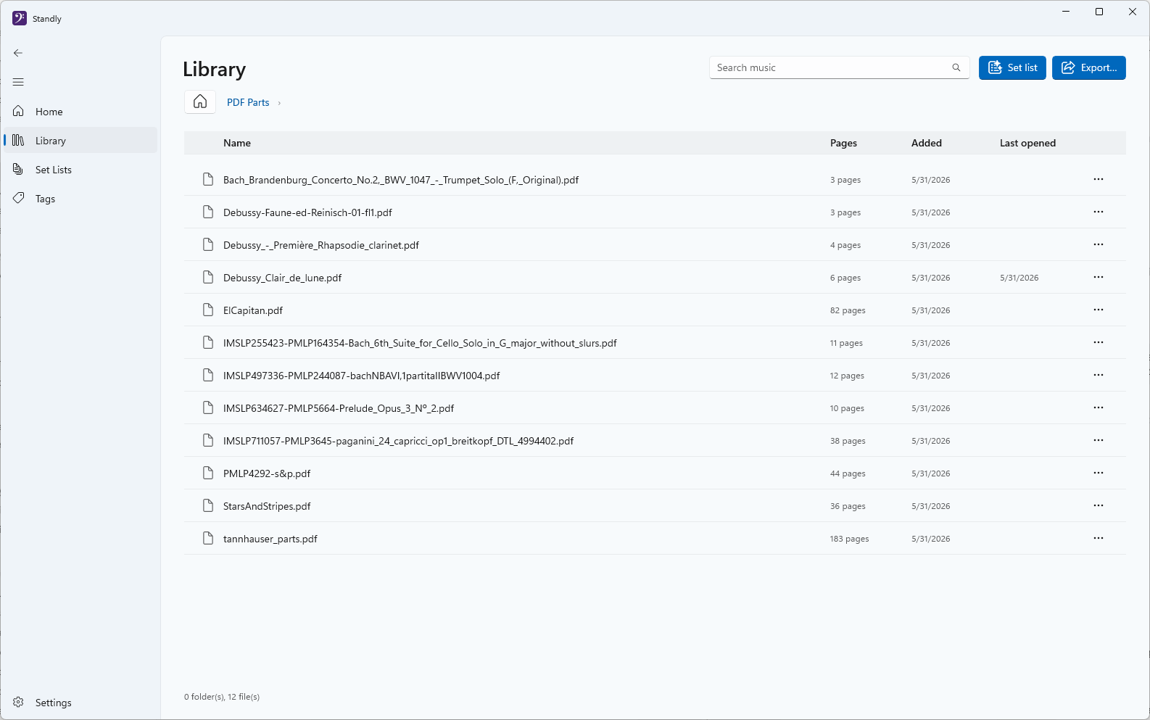
Task: Click the 183 pages cell
Action: 849,539
